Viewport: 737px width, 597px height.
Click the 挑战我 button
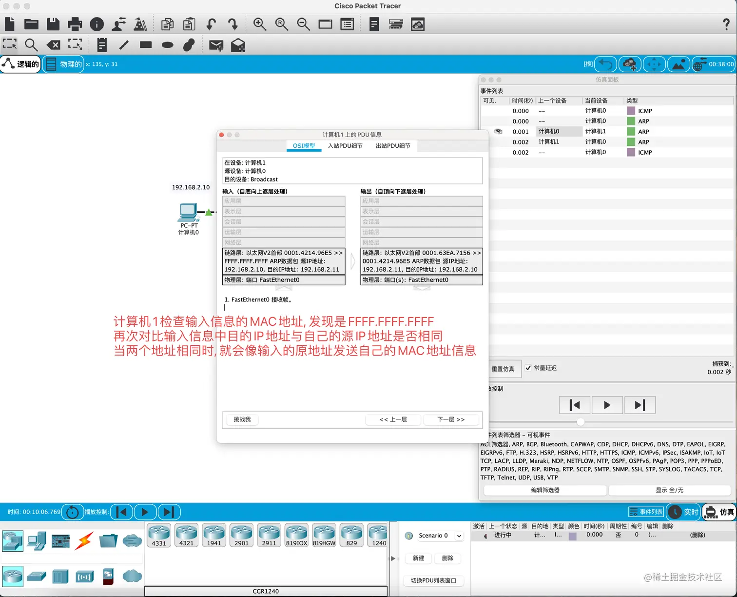point(242,419)
